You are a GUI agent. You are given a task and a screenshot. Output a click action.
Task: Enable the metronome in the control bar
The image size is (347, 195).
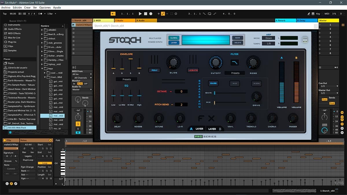[x=40, y=14]
